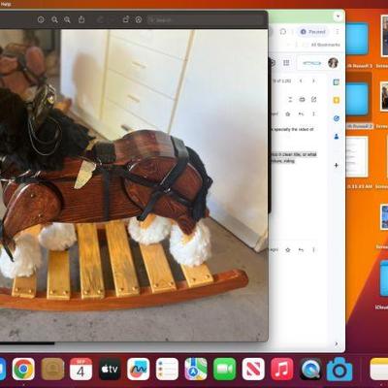Image resolution: width=388 pixels, height=388 pixels.
Task: Open the Help menu in menu bar
Action: pyautogui.click(x=6, y=4)
